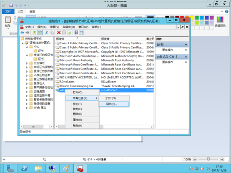The height and width of the screenshot is (173, 231).
Task: Open Properties via MMC toolbar icon
Action: tap(64, 33)
